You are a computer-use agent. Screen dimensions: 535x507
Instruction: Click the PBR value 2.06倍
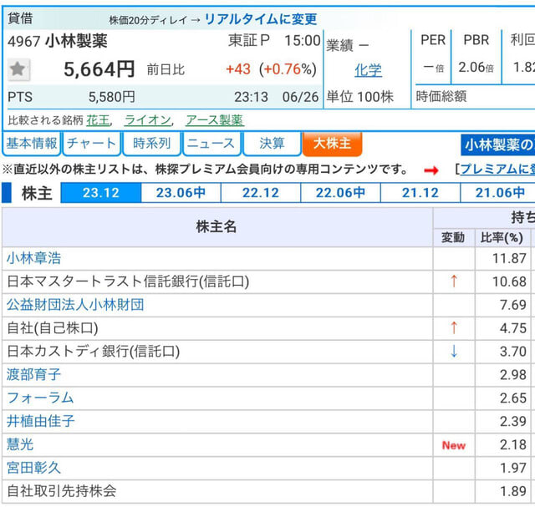coord(476,67)
